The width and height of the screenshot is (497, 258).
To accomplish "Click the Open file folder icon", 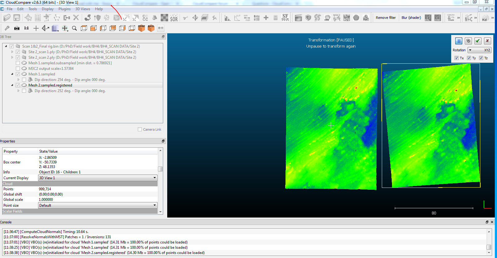I will coord(7,18).
